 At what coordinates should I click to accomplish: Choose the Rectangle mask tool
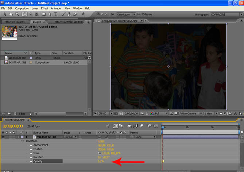tap(44, 14)
